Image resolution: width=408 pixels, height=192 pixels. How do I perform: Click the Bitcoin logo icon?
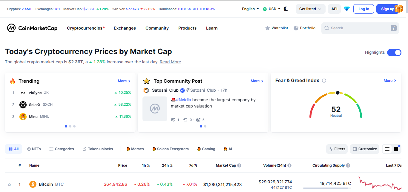pyautogui.click(x=33, y=184)
